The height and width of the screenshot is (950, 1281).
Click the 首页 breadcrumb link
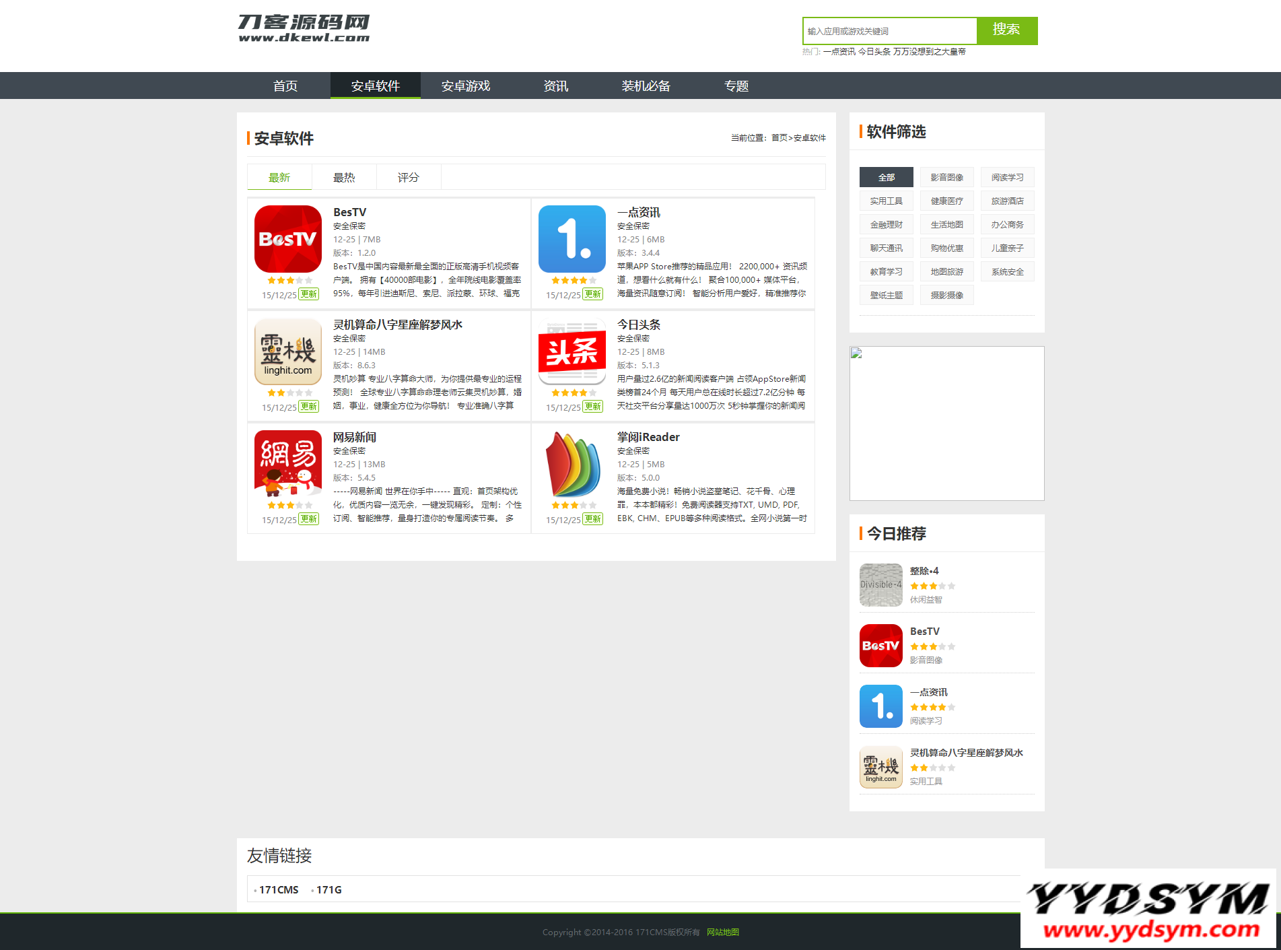point(779,138)
